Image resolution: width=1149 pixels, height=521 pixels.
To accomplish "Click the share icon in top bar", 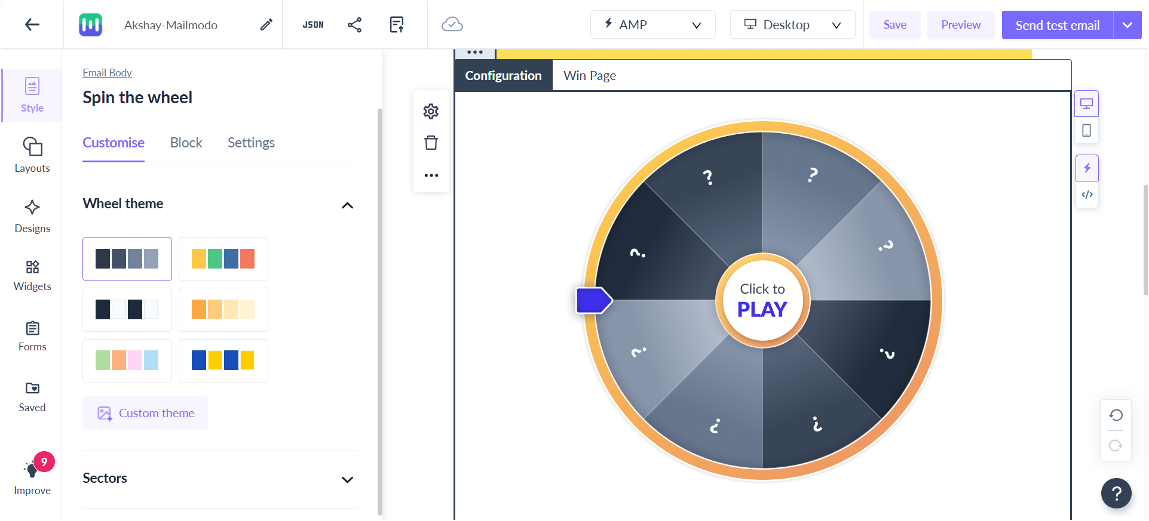I will pyautogui.click(x=354, y=24).
